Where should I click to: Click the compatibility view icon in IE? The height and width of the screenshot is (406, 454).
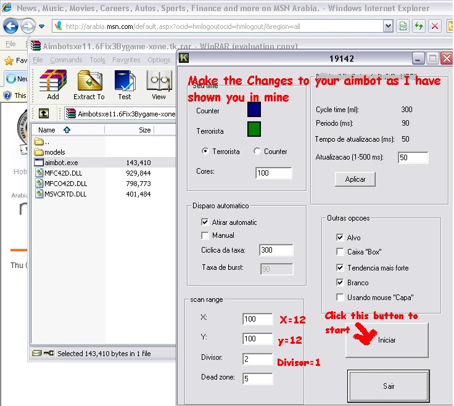403,26
